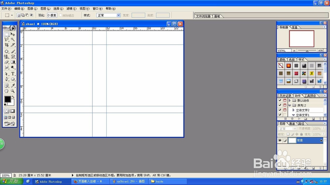
Task: Click the black foreground color swatch
Action: point(7,99)
